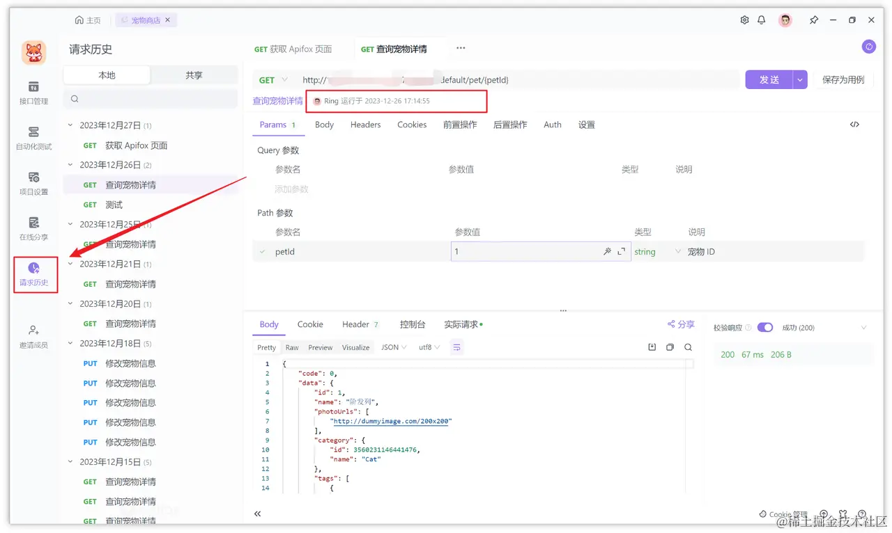
Task: Download the response using the download icon
Action: [651, 347]
